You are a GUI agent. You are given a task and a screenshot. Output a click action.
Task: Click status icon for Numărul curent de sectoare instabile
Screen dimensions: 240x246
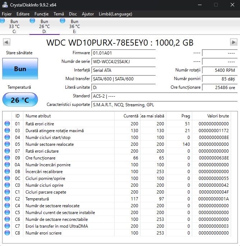pos(7,213)
